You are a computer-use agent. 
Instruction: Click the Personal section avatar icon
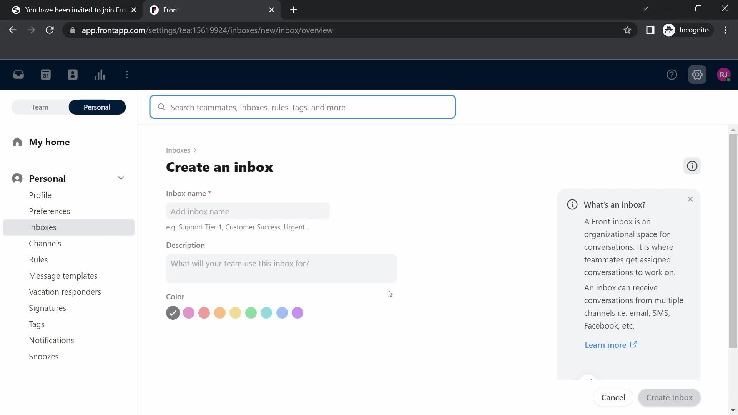pos(17,178)
